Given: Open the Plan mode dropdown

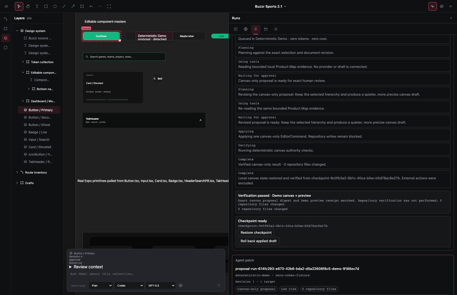Looking at the screenshot, I should 101,285.
